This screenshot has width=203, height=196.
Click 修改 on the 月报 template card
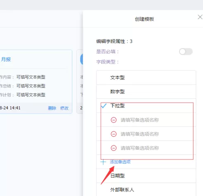pos(64,108)
